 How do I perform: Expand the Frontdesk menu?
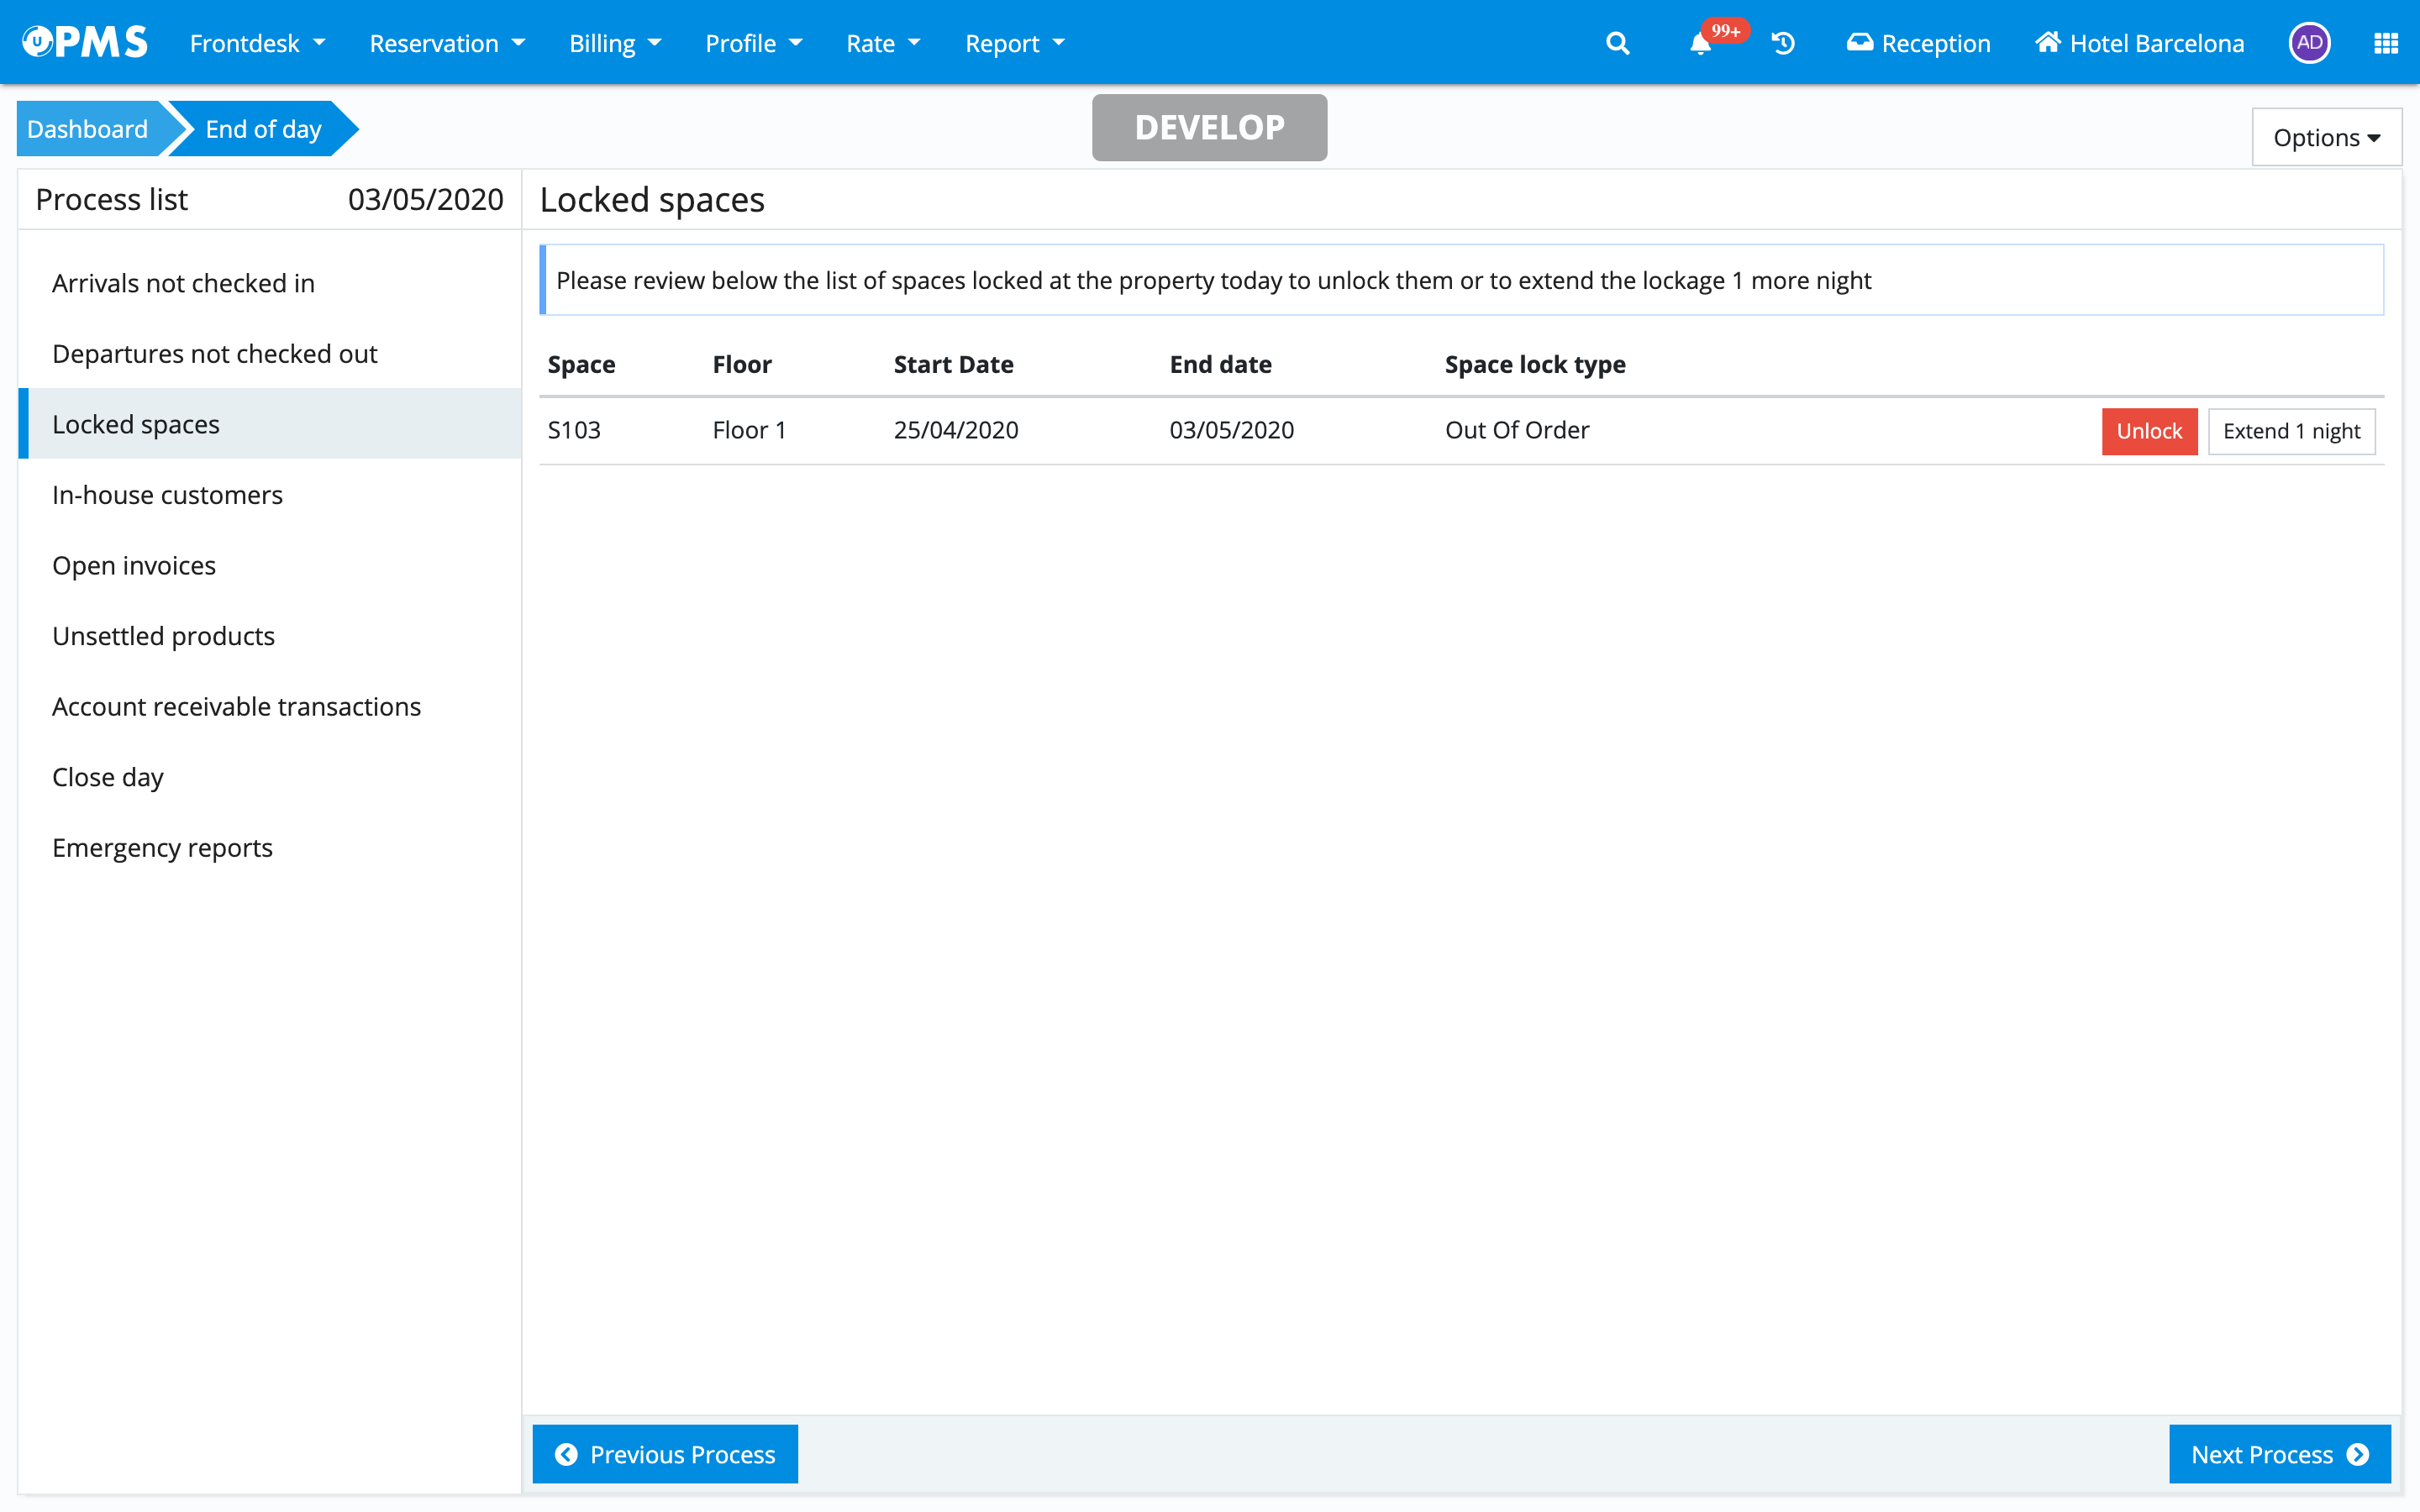click(257, 44)
